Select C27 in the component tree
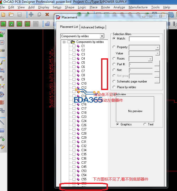 click(x=84, y=129)
